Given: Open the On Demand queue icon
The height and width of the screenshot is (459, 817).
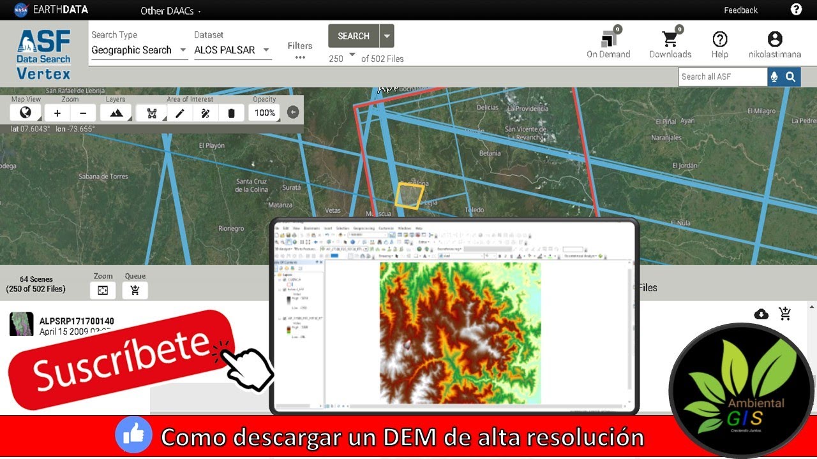Looking at the screenshot, I should [x=608, y=43].
